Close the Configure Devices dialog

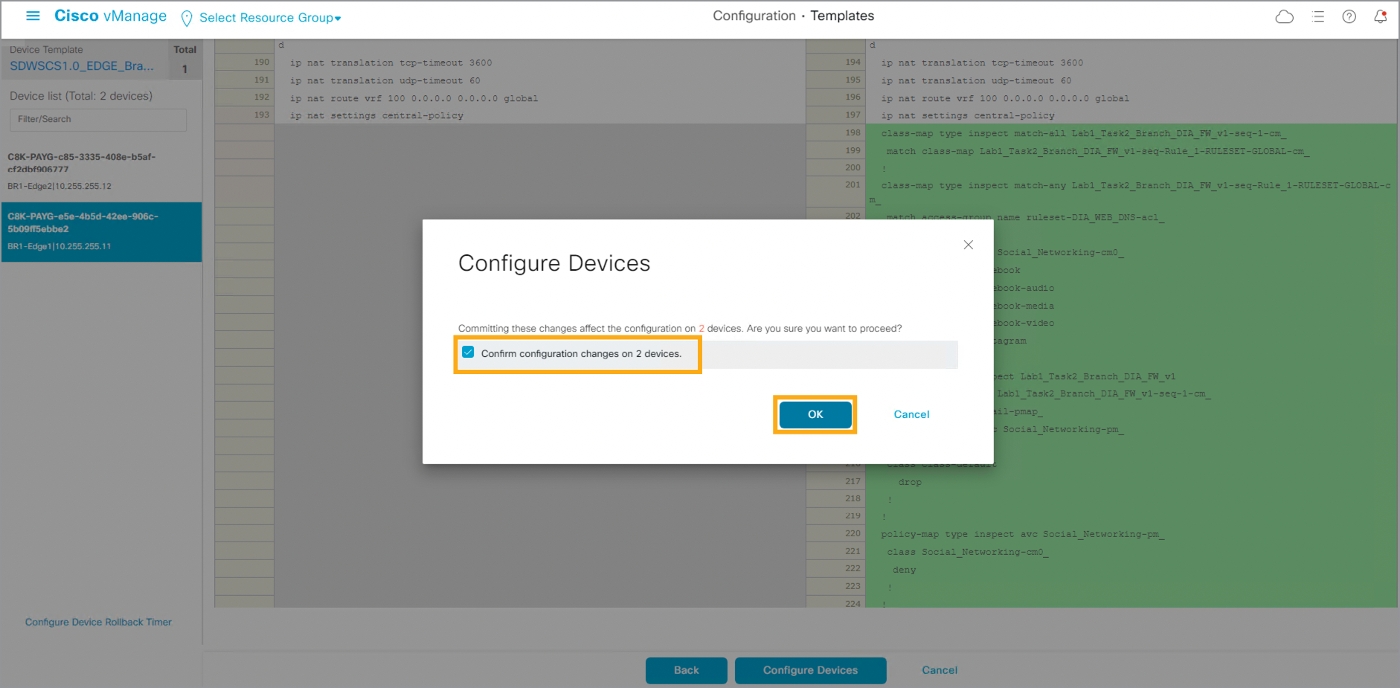pyautogui.click(x=968, y=245)
